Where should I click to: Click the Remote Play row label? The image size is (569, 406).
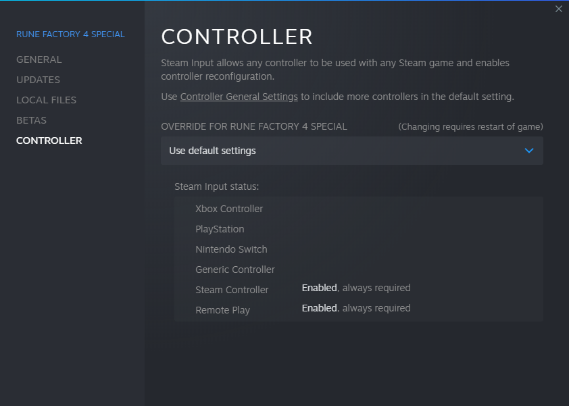(x=222, y=310)
